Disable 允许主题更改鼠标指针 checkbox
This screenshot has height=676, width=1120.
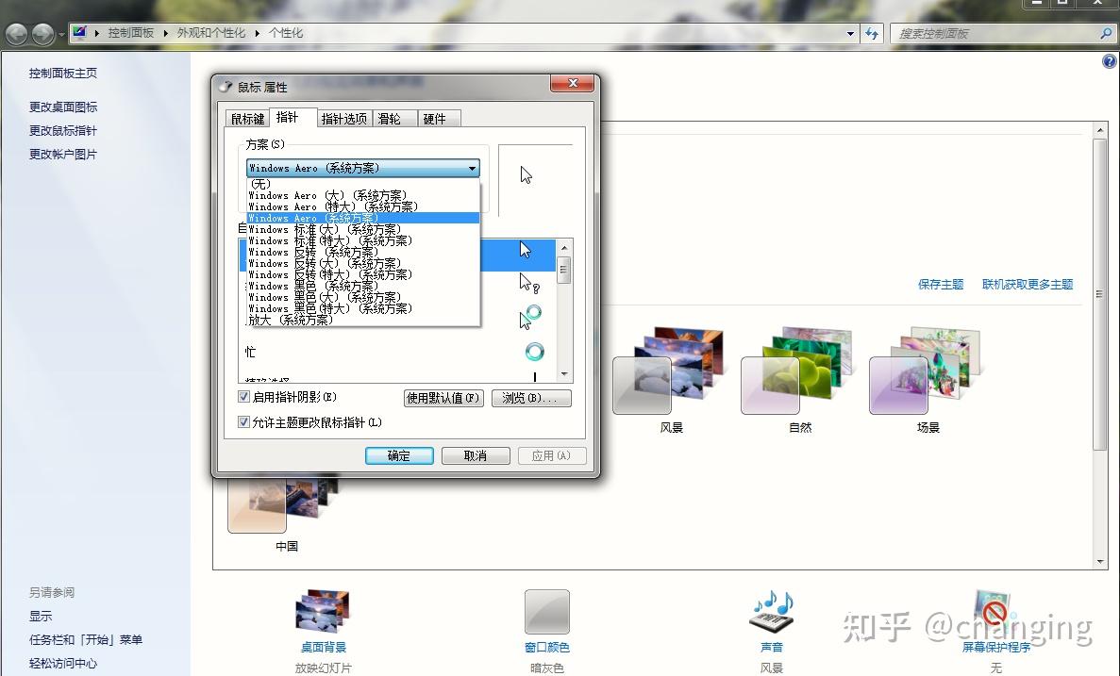244,421
